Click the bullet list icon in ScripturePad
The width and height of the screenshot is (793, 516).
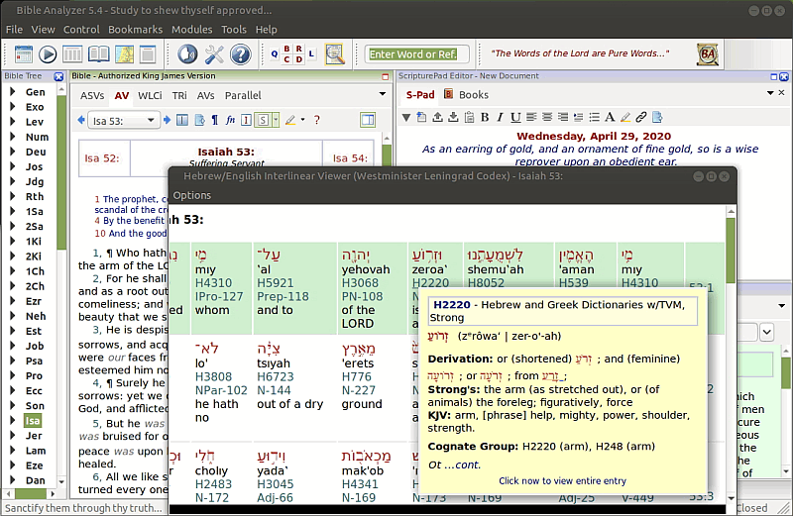pyautogui.click(x=594, y=117)
